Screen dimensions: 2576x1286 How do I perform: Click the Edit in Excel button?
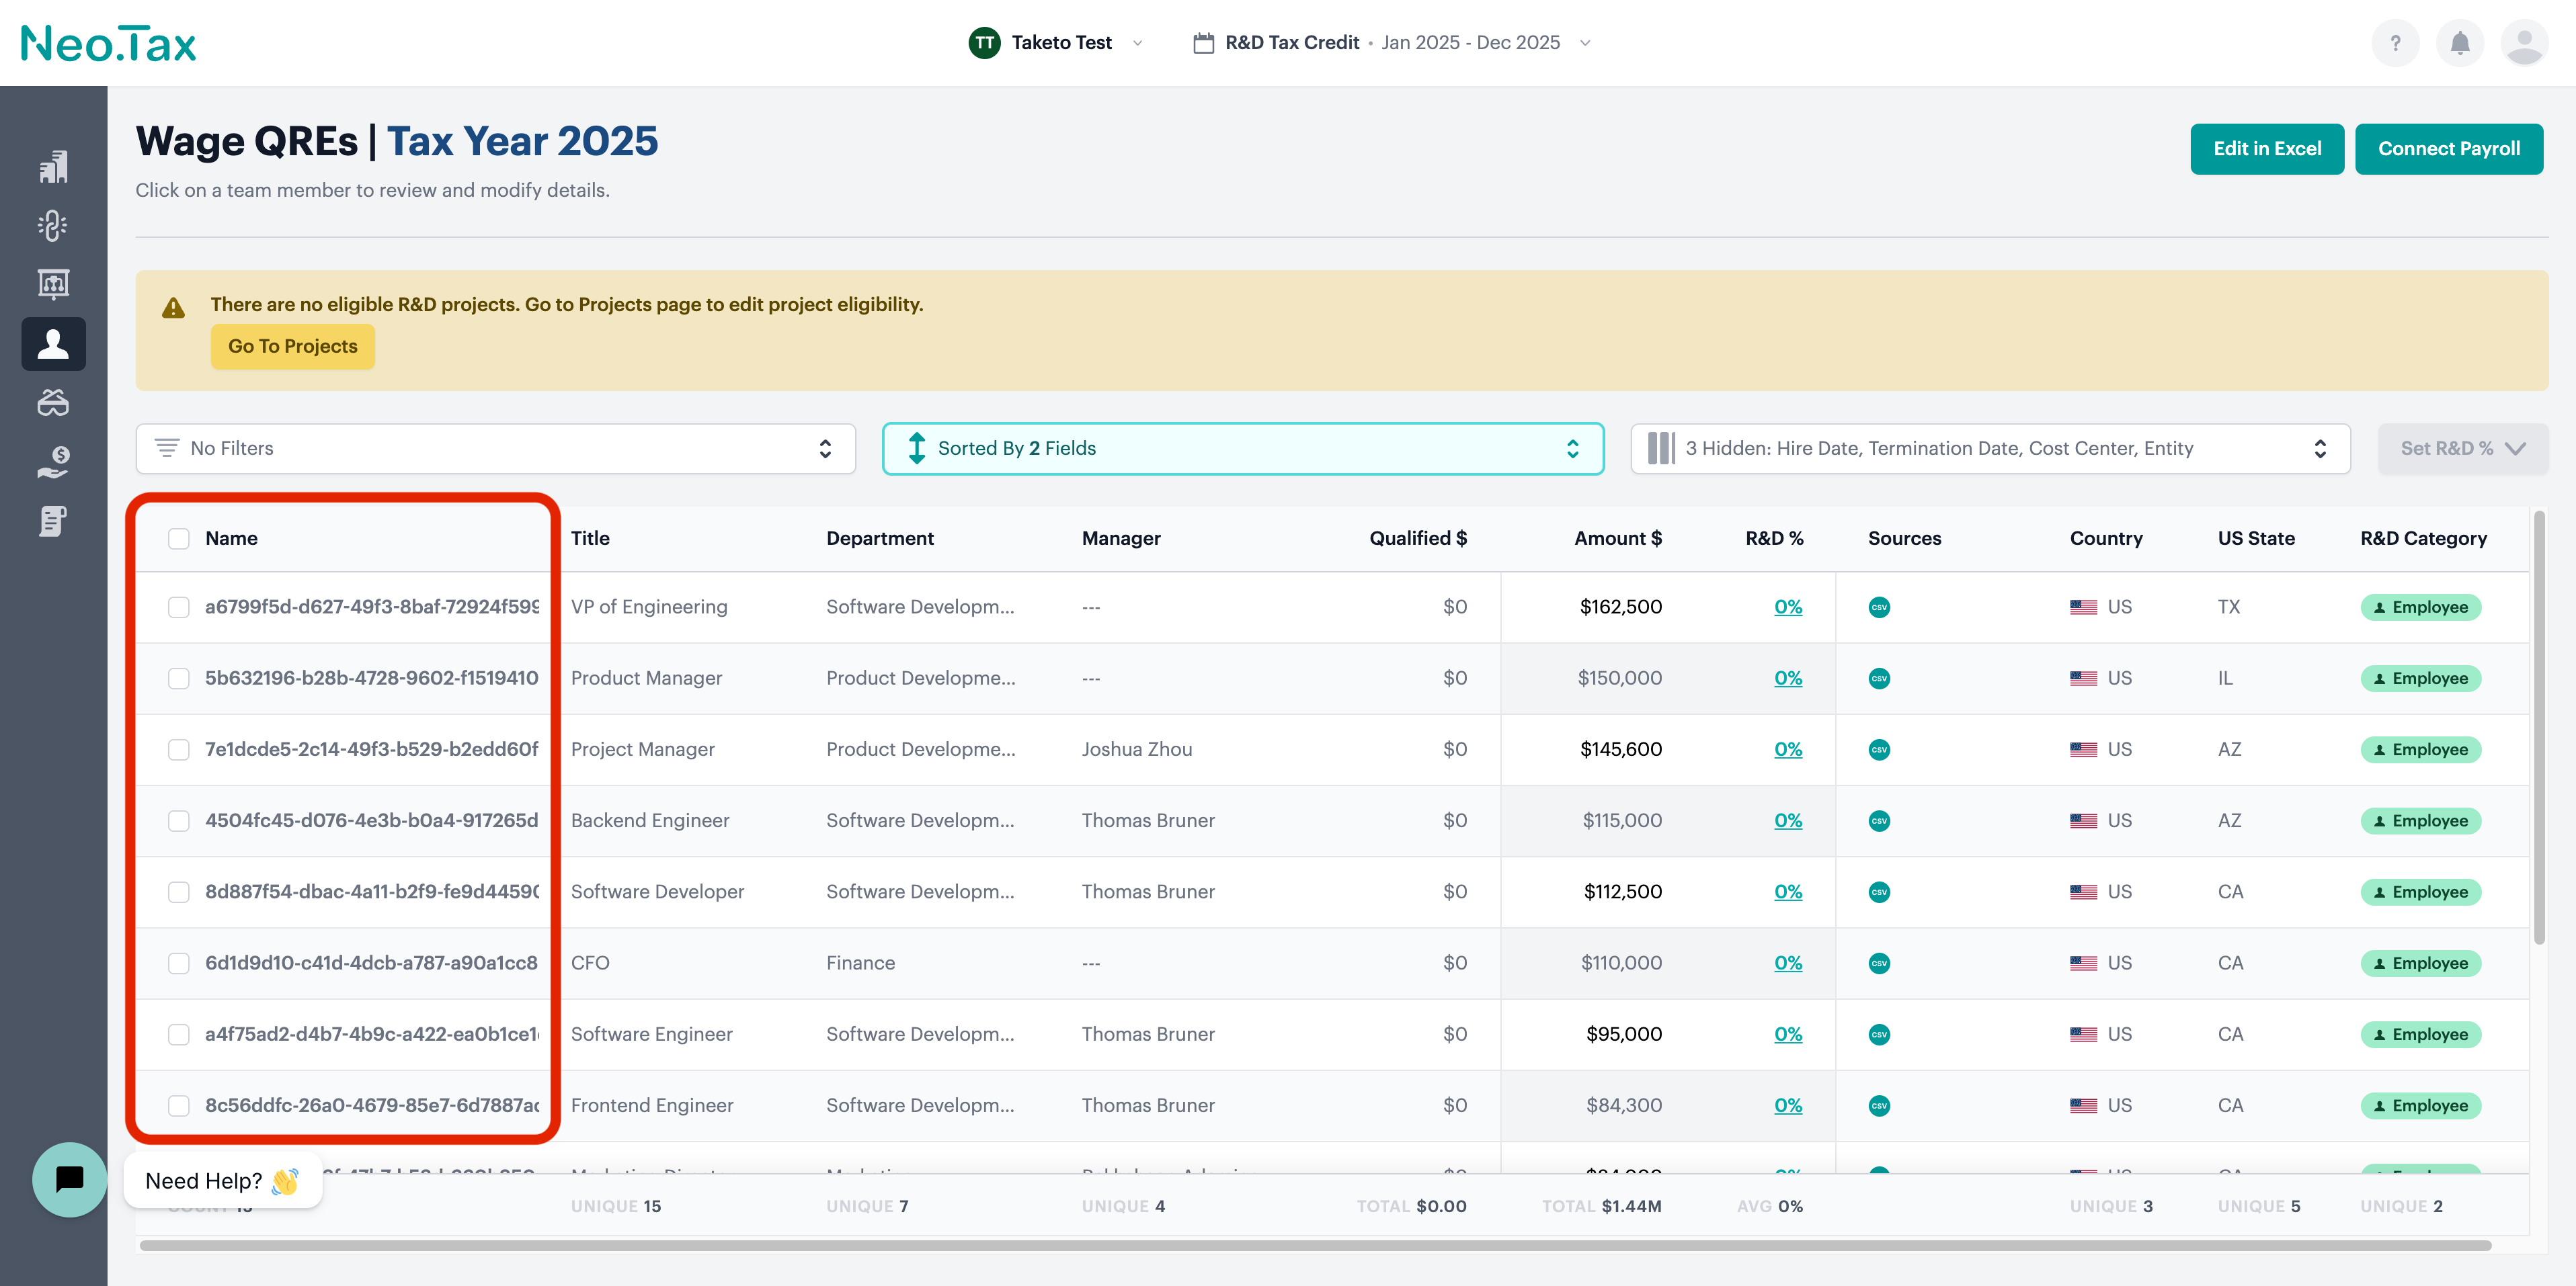2267,149
